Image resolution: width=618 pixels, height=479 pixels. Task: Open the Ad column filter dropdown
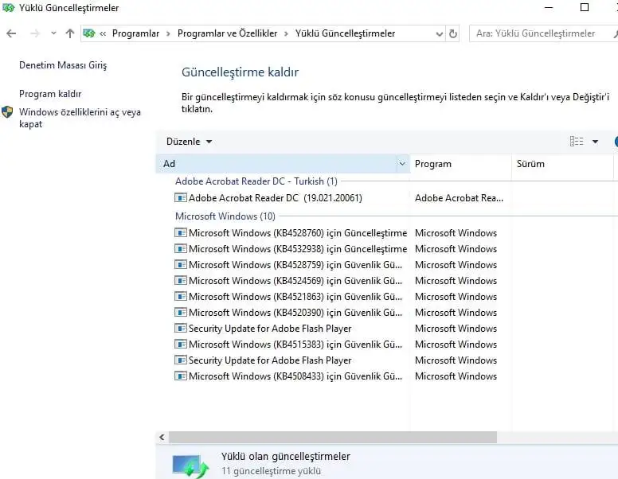pos(402,164)
